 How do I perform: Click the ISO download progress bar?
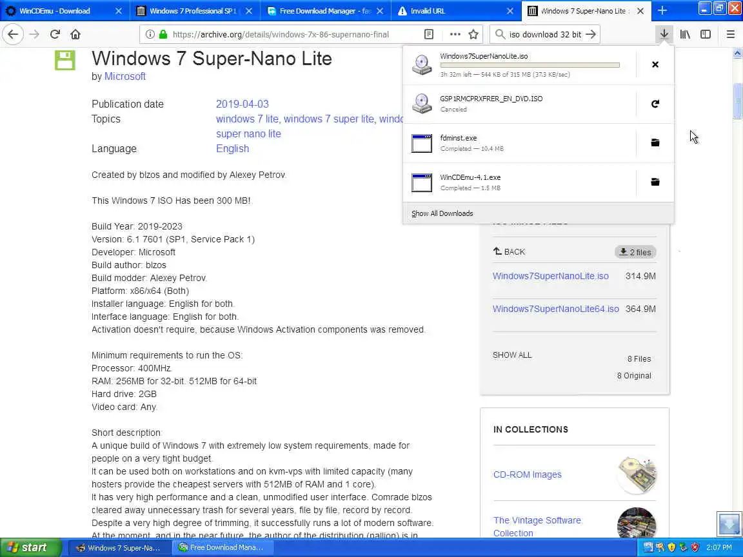(x=530, y=65)
